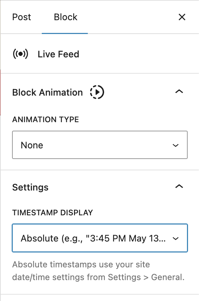Click the Absolute timestamps help text

(x=98, y=271)
